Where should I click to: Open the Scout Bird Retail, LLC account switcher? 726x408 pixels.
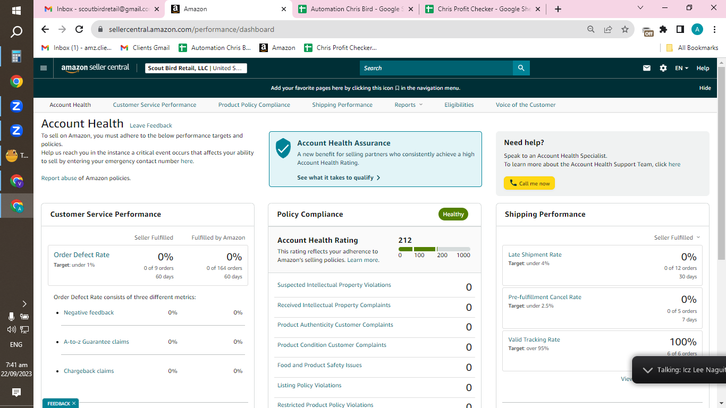196,68
